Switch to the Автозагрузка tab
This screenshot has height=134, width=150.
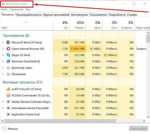[79, 15]
